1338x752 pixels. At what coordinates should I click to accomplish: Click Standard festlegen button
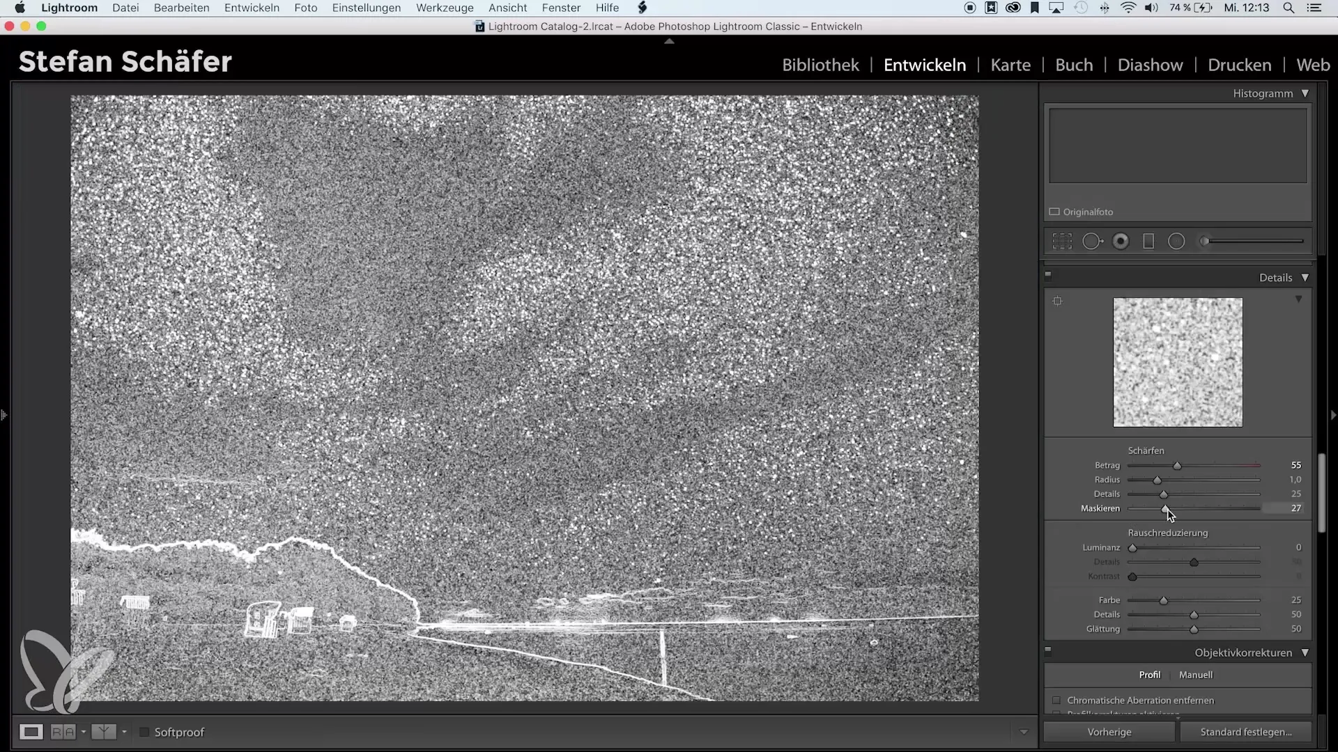point(1246,732)
